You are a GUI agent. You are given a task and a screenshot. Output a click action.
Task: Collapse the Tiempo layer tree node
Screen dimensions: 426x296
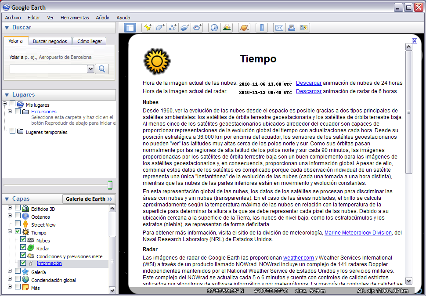coord(10,231)
